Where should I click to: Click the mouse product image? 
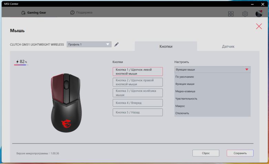coord(66,103)
